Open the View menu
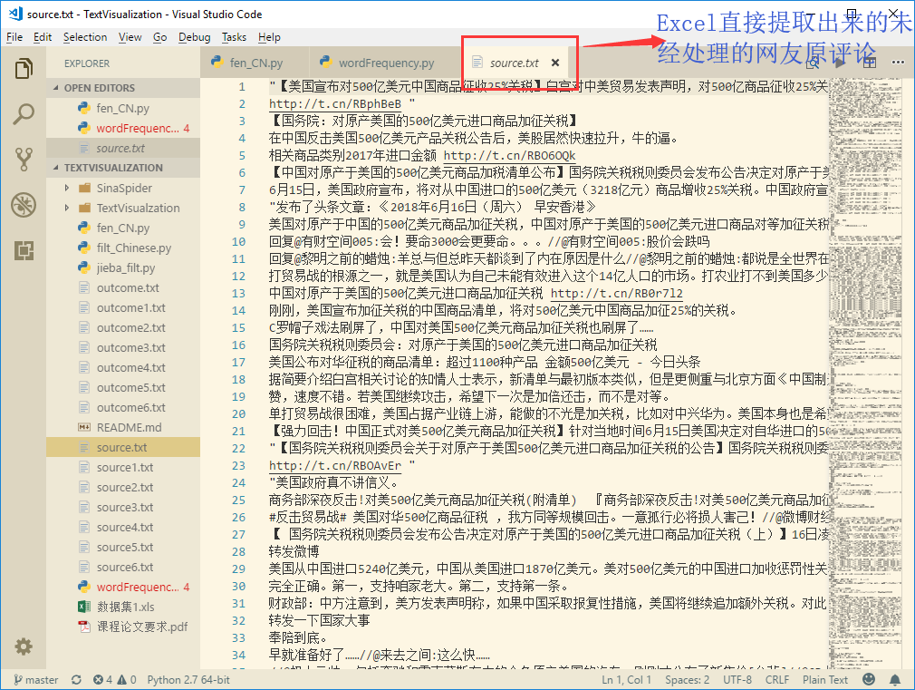 (130, 37)
